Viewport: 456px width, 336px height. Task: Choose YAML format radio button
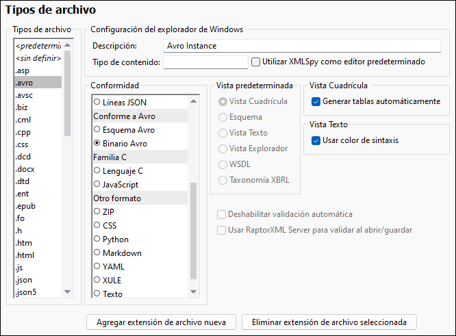[97, 266]
